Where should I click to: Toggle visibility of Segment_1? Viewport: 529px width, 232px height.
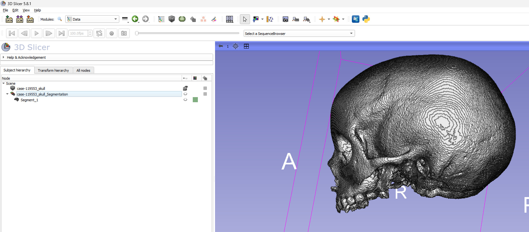click(185, 100)
